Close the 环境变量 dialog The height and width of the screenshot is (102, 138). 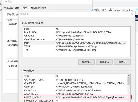[132, 14]
